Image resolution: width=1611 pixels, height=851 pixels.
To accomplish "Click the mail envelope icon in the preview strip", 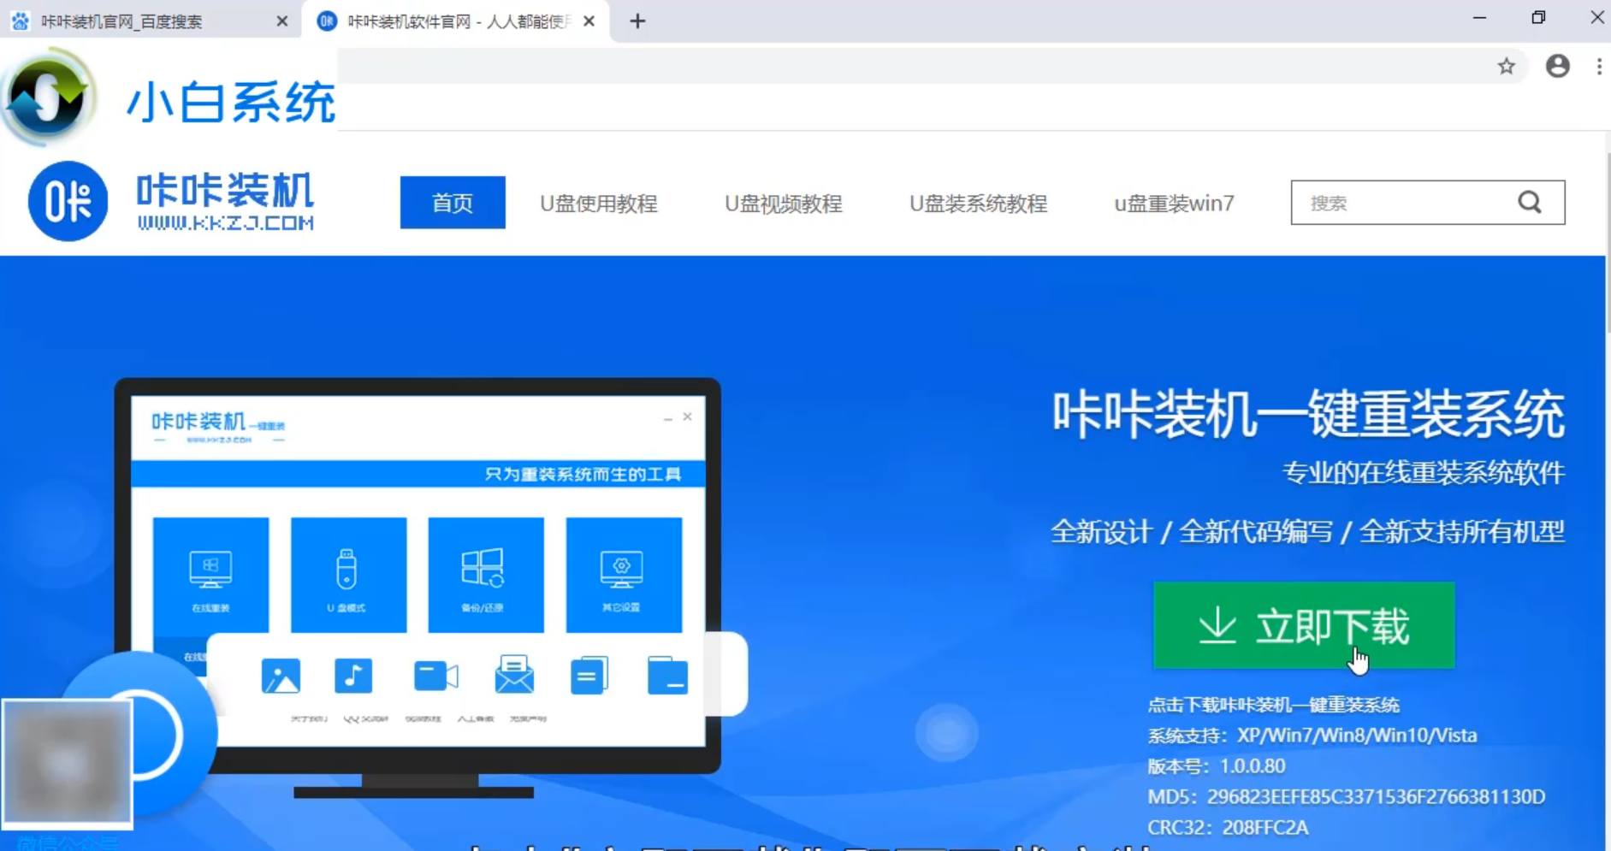I will (x=514, y=674).
